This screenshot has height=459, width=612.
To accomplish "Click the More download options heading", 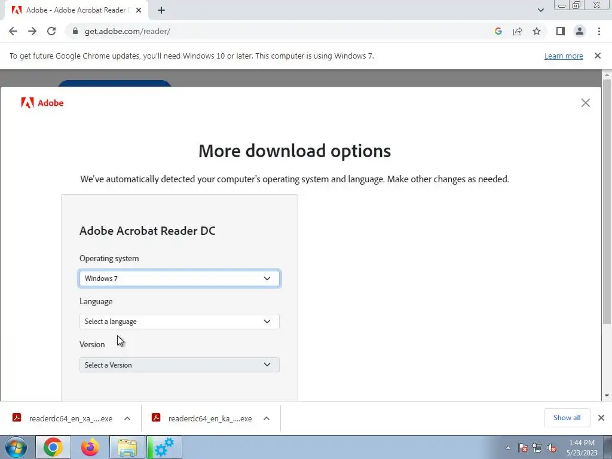I will (x=295, y=151).
